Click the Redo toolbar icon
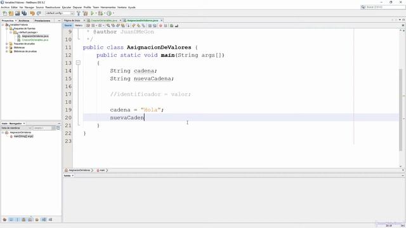This screenshot has width=406, height=228. (39, 13)
